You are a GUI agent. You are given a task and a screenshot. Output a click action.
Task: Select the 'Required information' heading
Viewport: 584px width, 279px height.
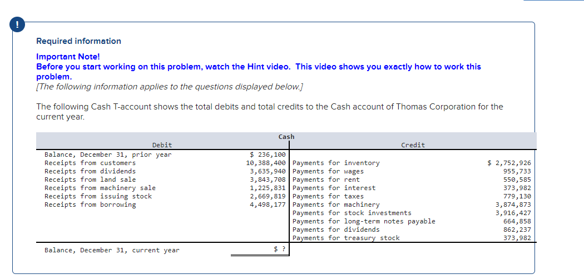pyautogui.click(x=78, y=41)
